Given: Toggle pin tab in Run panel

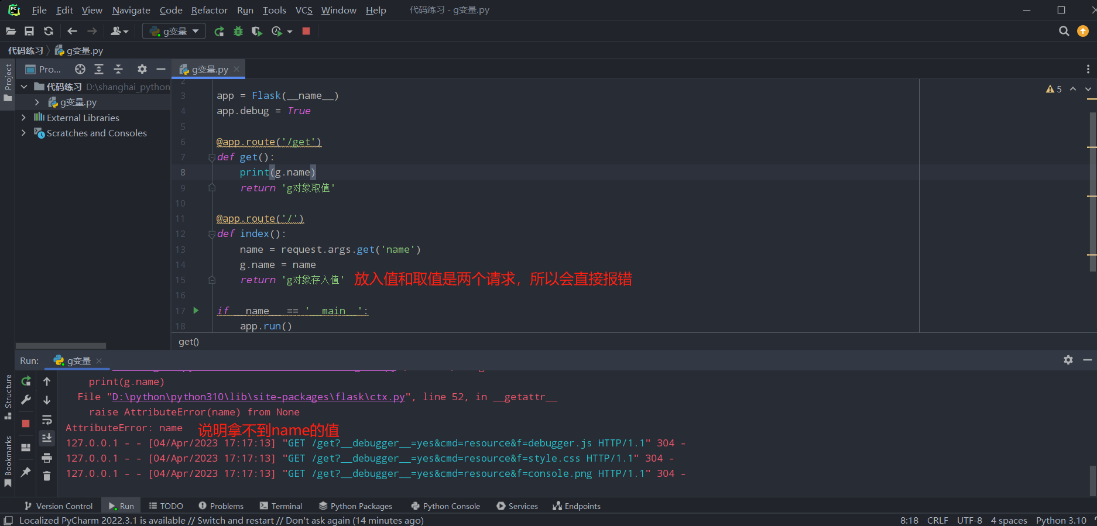Looking at the screenshot, I should click(26, 472).
